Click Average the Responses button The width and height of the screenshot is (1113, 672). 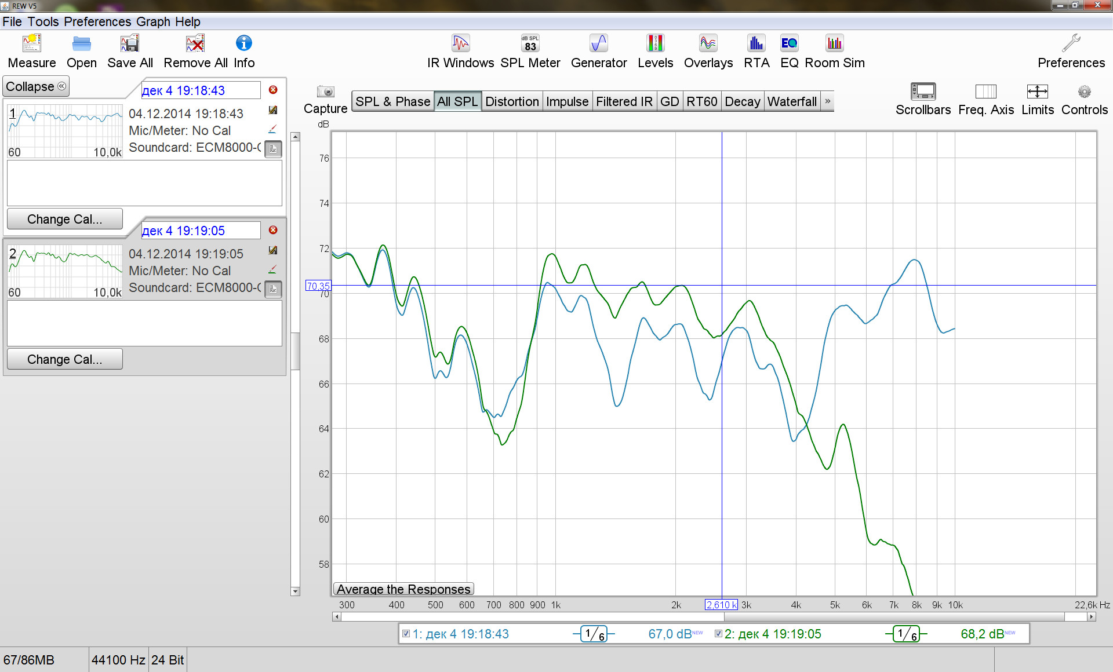pyautogui.click(x=403, y=589)
